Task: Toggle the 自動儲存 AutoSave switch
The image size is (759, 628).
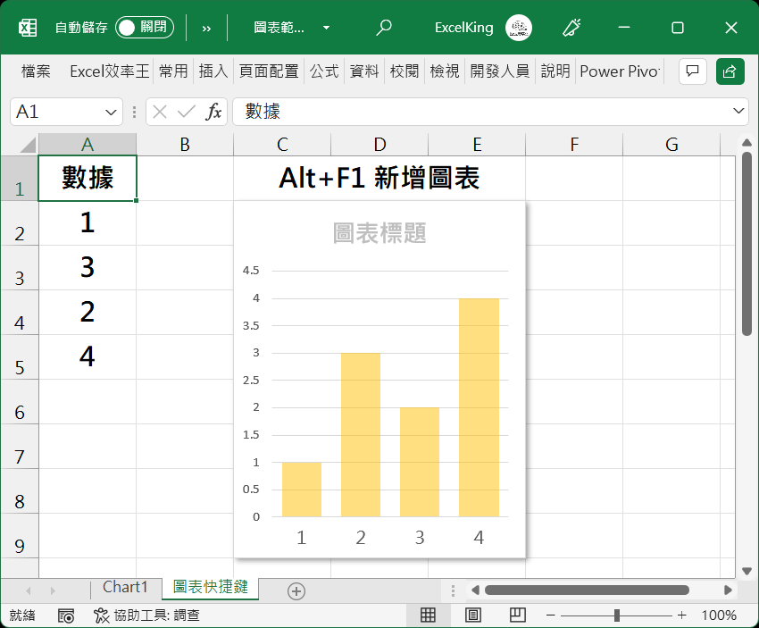Action: [144, 28]
